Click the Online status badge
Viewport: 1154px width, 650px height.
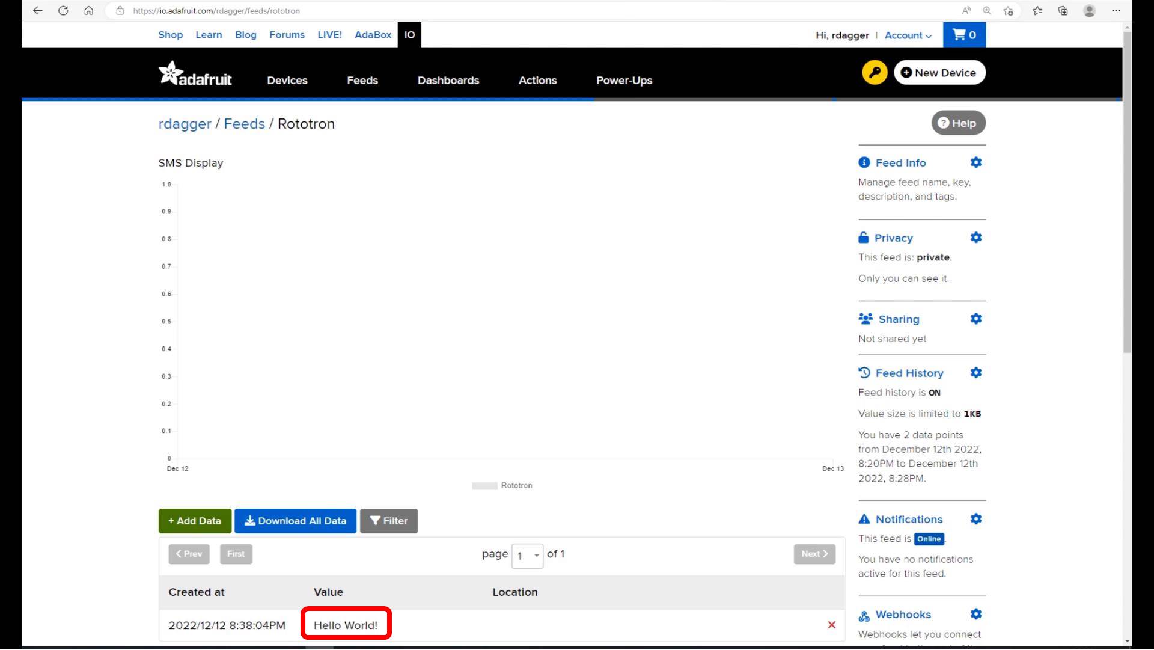coord(929,539)
